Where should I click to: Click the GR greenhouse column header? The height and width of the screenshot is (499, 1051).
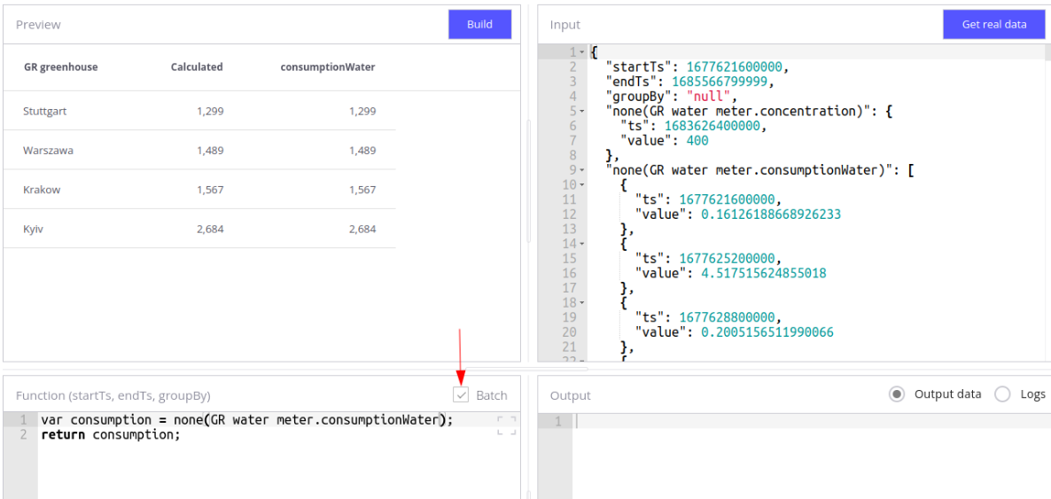tap(60, 67)
